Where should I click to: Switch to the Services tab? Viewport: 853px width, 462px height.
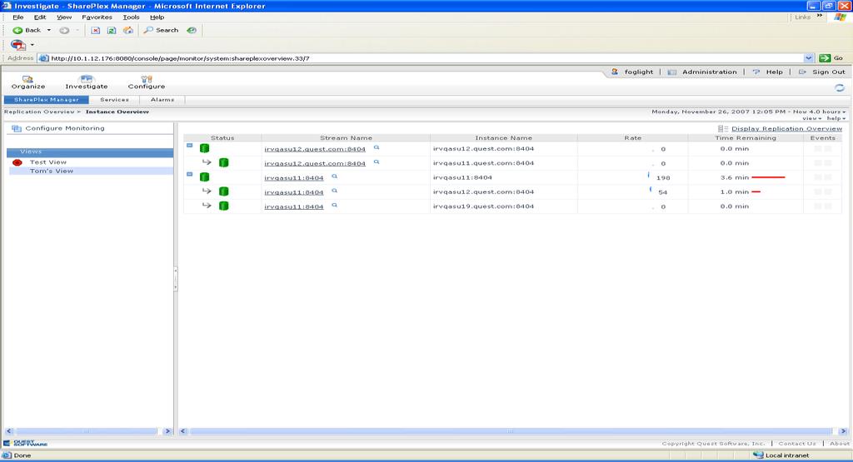pyautogui.click(x=114, y=99)
